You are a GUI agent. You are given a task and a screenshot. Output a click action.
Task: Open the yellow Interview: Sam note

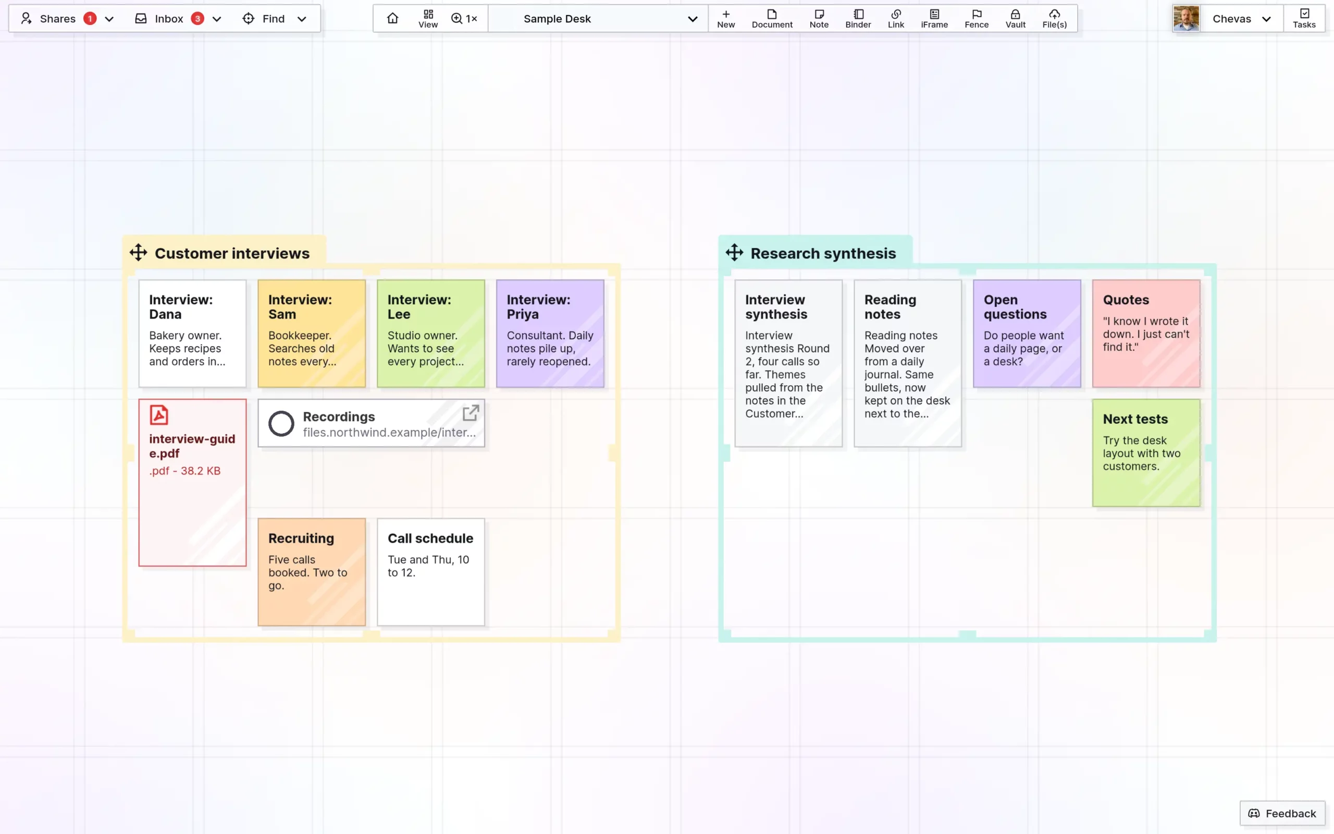click(312, 333)
